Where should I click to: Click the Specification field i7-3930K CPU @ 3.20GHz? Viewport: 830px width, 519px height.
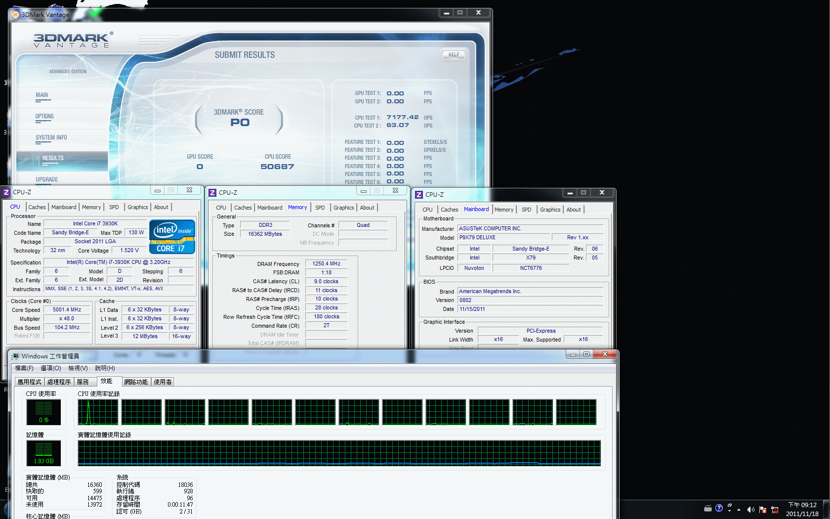[119, 262]
